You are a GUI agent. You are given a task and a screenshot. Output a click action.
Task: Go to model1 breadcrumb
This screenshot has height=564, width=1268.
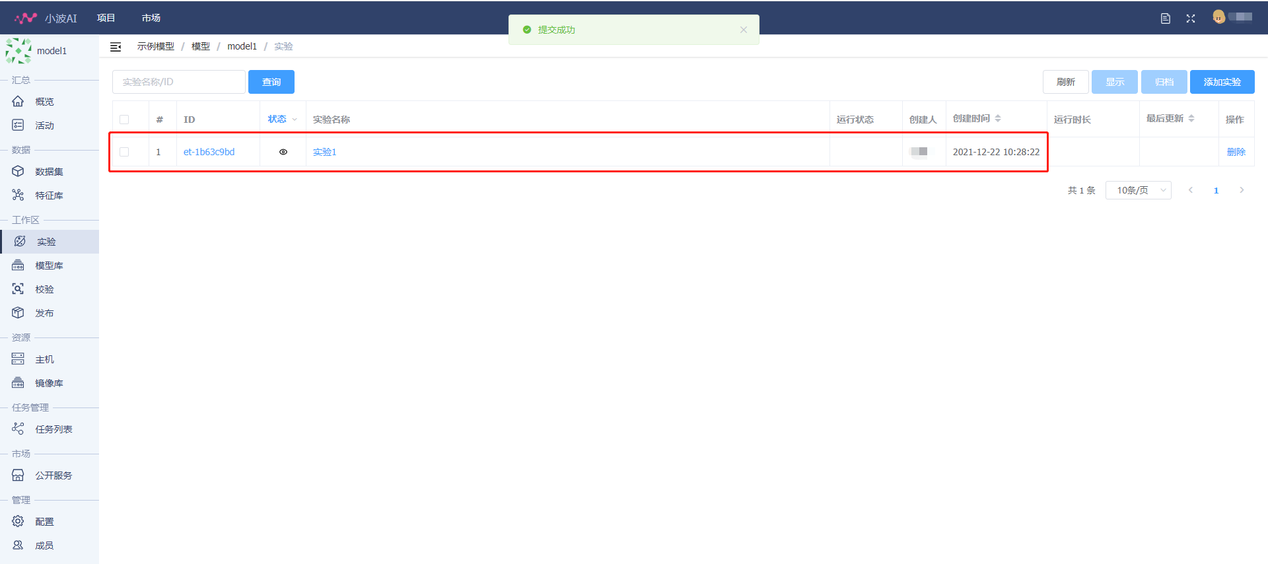[x=242, y=46]
